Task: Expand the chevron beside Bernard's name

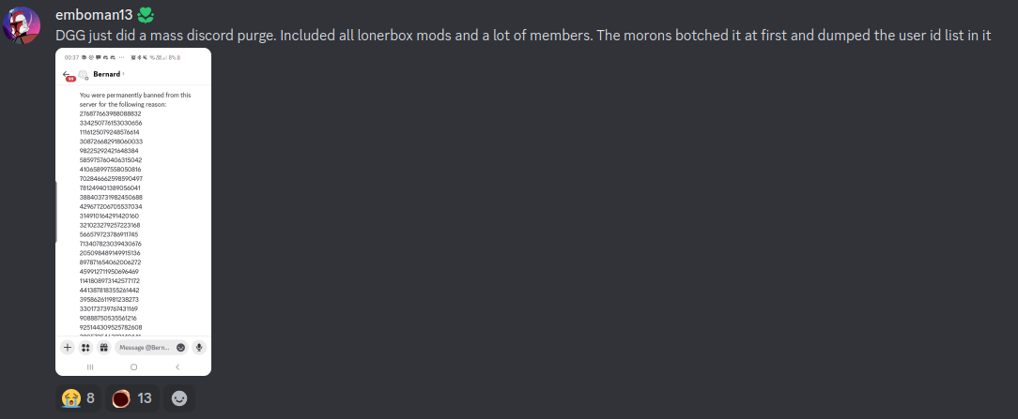Action: tap(123, 74)
